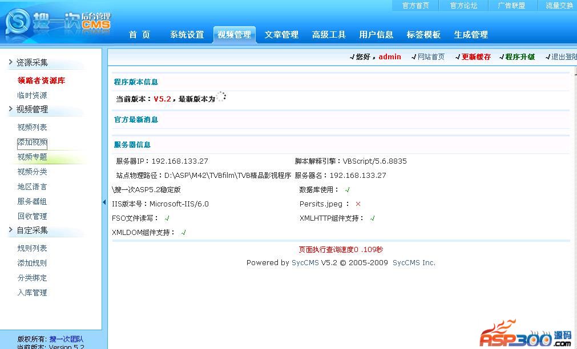Collapse the left sidebar with the arrow handle
The image size is (577, 349).
click(104, 202)
